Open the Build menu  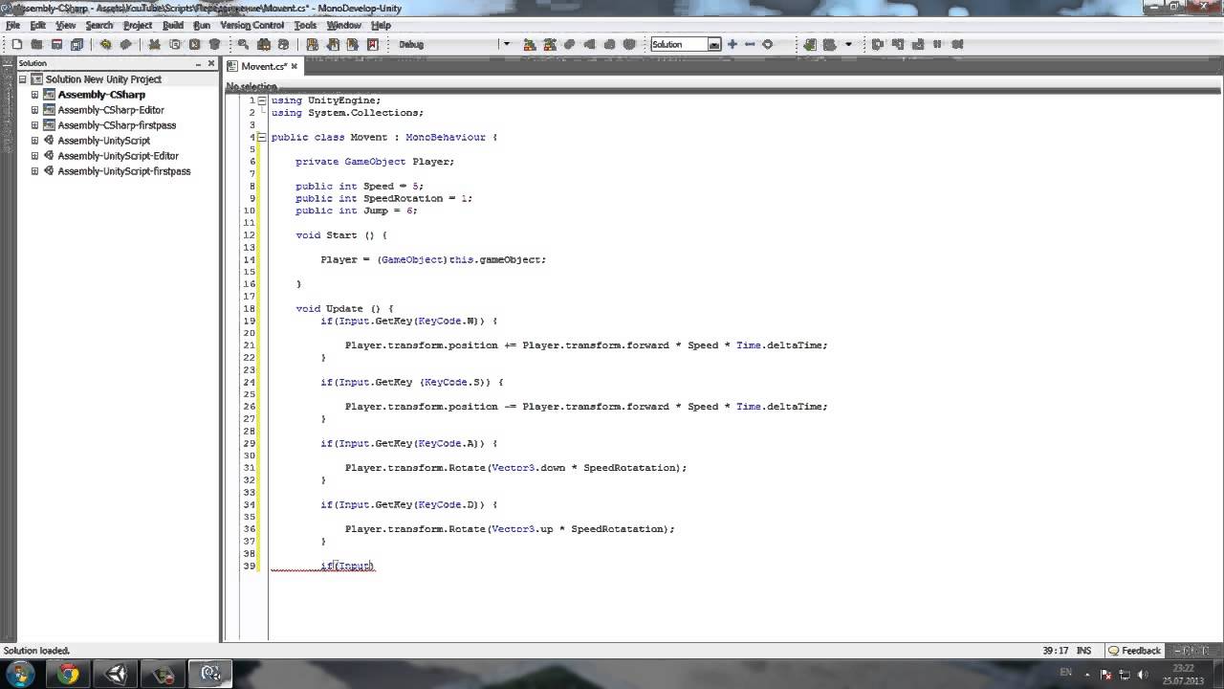tap(173, 26)
